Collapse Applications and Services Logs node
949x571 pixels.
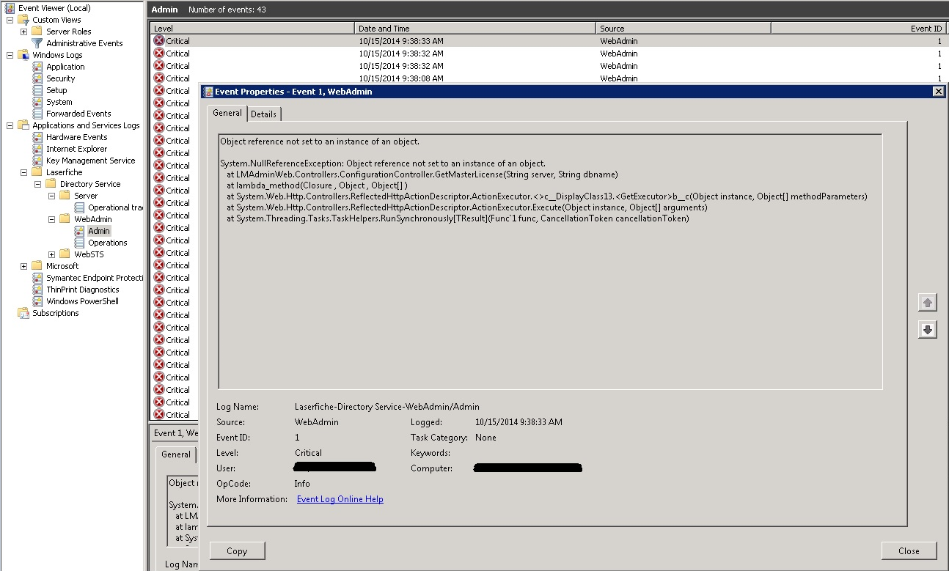click(10, 125)
